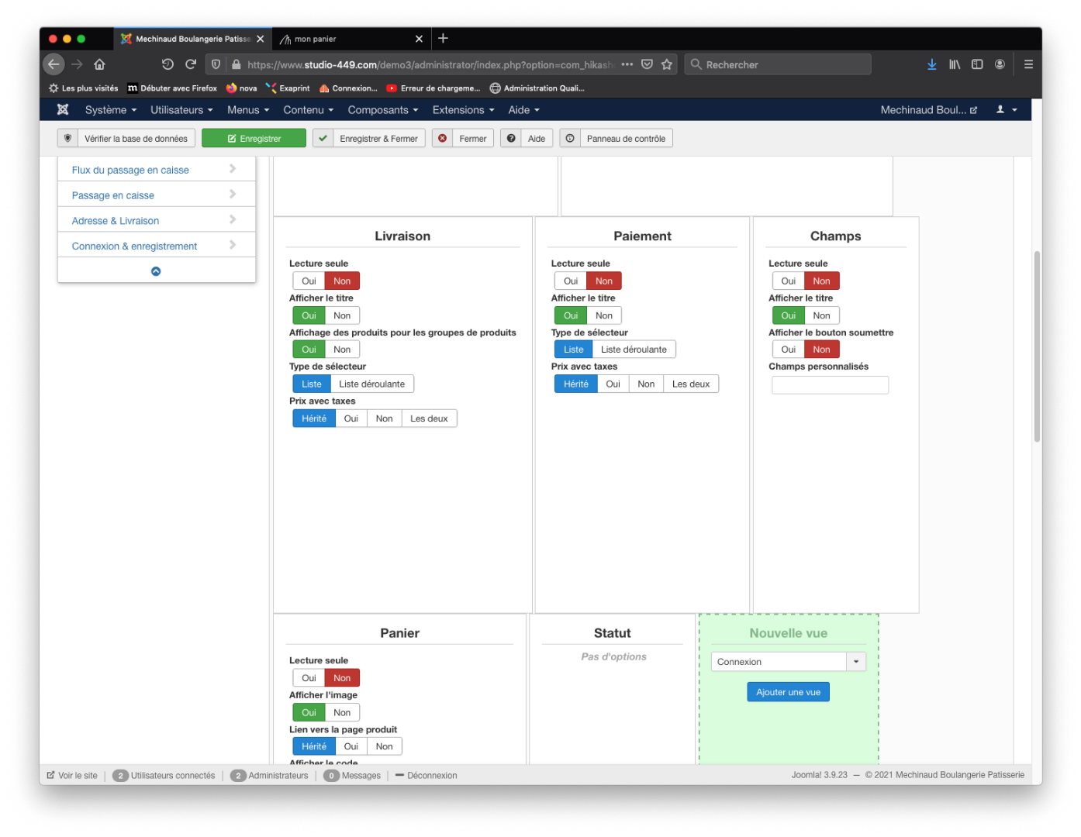Click the Rechercher search box

[778, 64]
